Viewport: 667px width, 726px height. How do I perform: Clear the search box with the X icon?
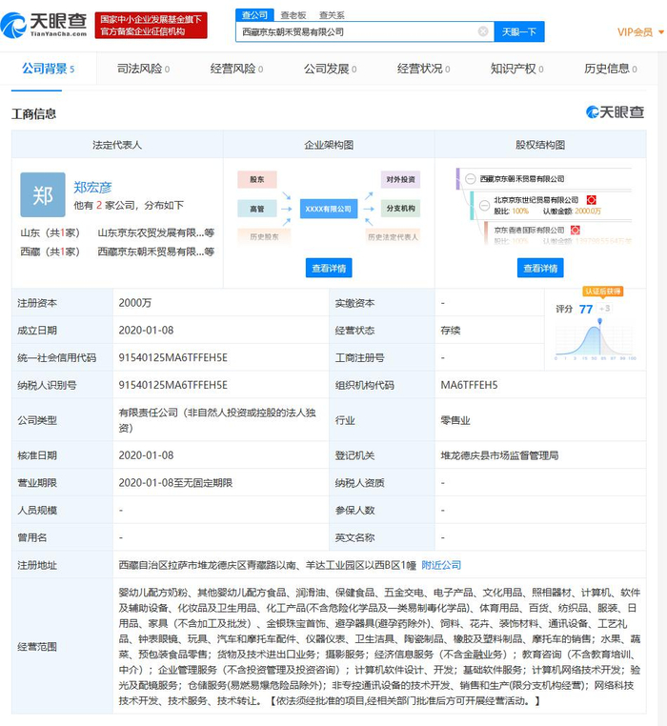click(x=483, y=31)
